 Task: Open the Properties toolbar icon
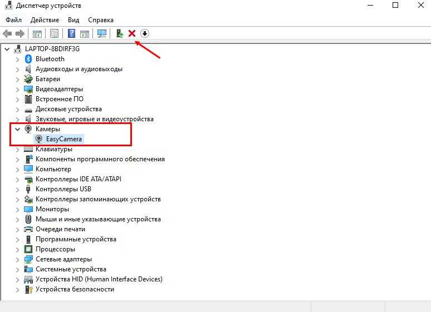click(54, 33)
